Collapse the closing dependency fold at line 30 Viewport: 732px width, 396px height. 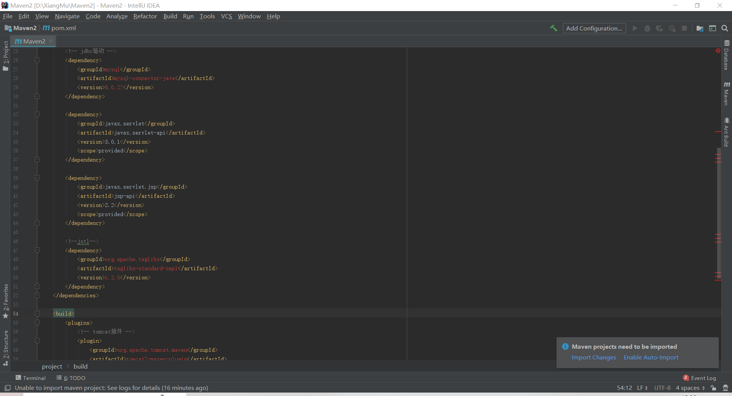point(37,96)
